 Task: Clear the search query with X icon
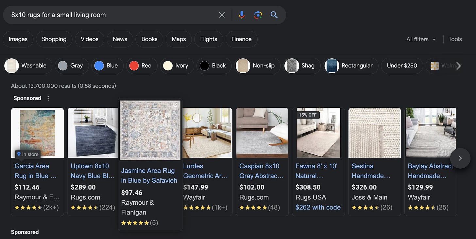[222, 15]
